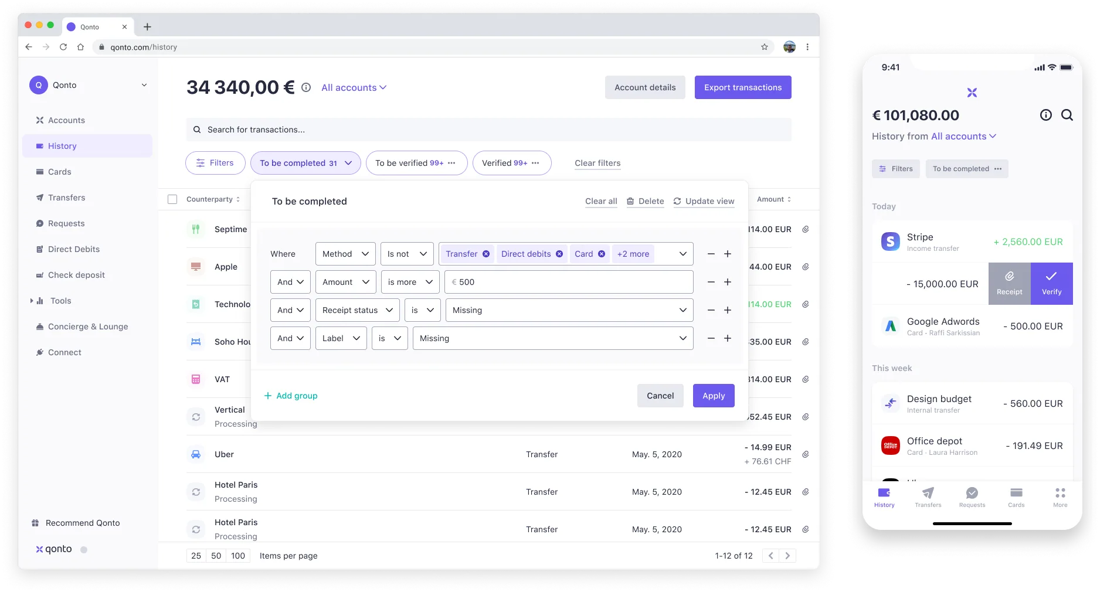Open the browser profile avatar

click(x=790, y=47)
